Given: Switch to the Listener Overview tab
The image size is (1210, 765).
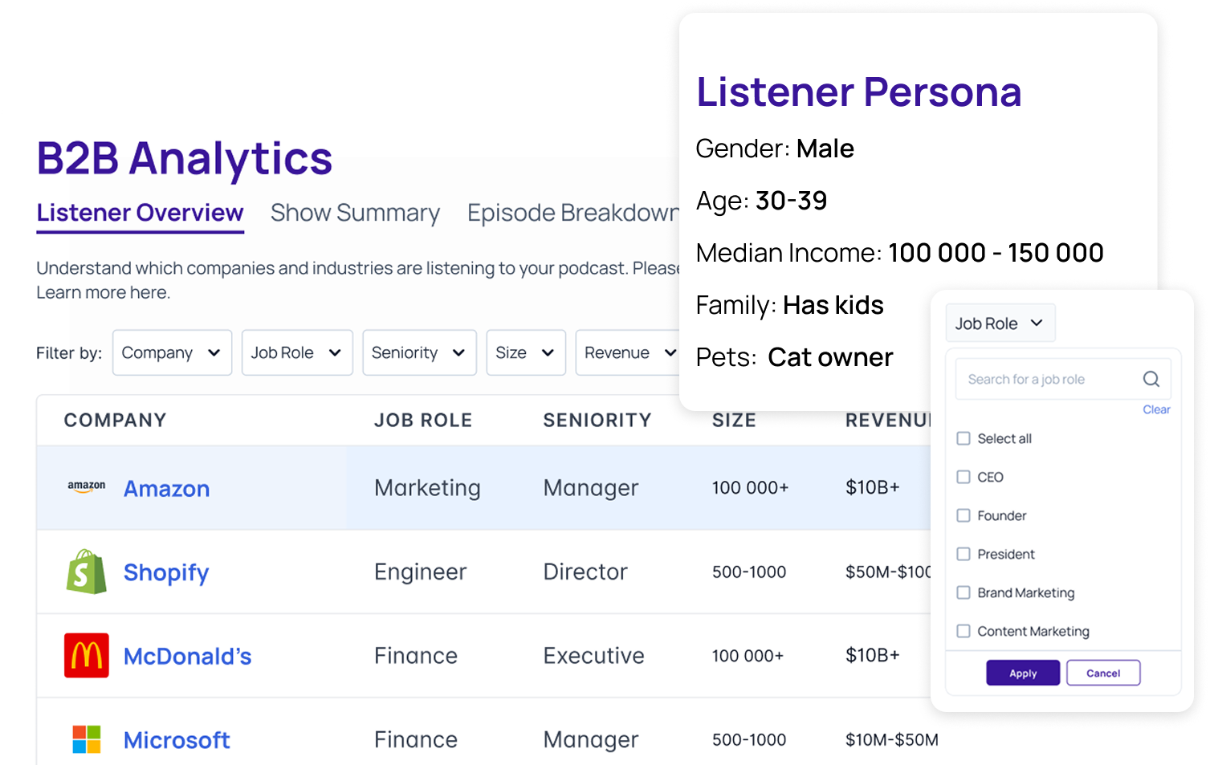Looking at the screenshot, I should coord(140,213).
